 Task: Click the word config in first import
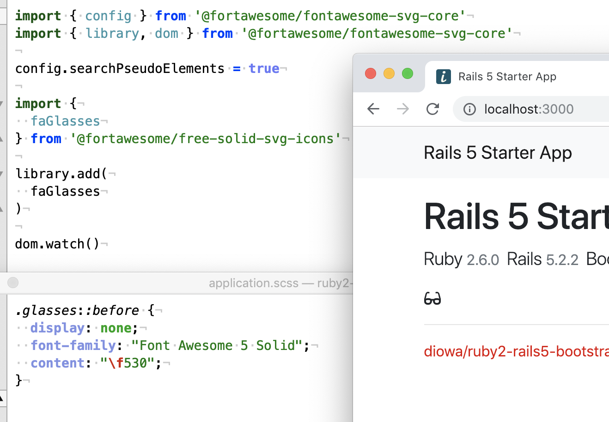click(x=108, y=16)
